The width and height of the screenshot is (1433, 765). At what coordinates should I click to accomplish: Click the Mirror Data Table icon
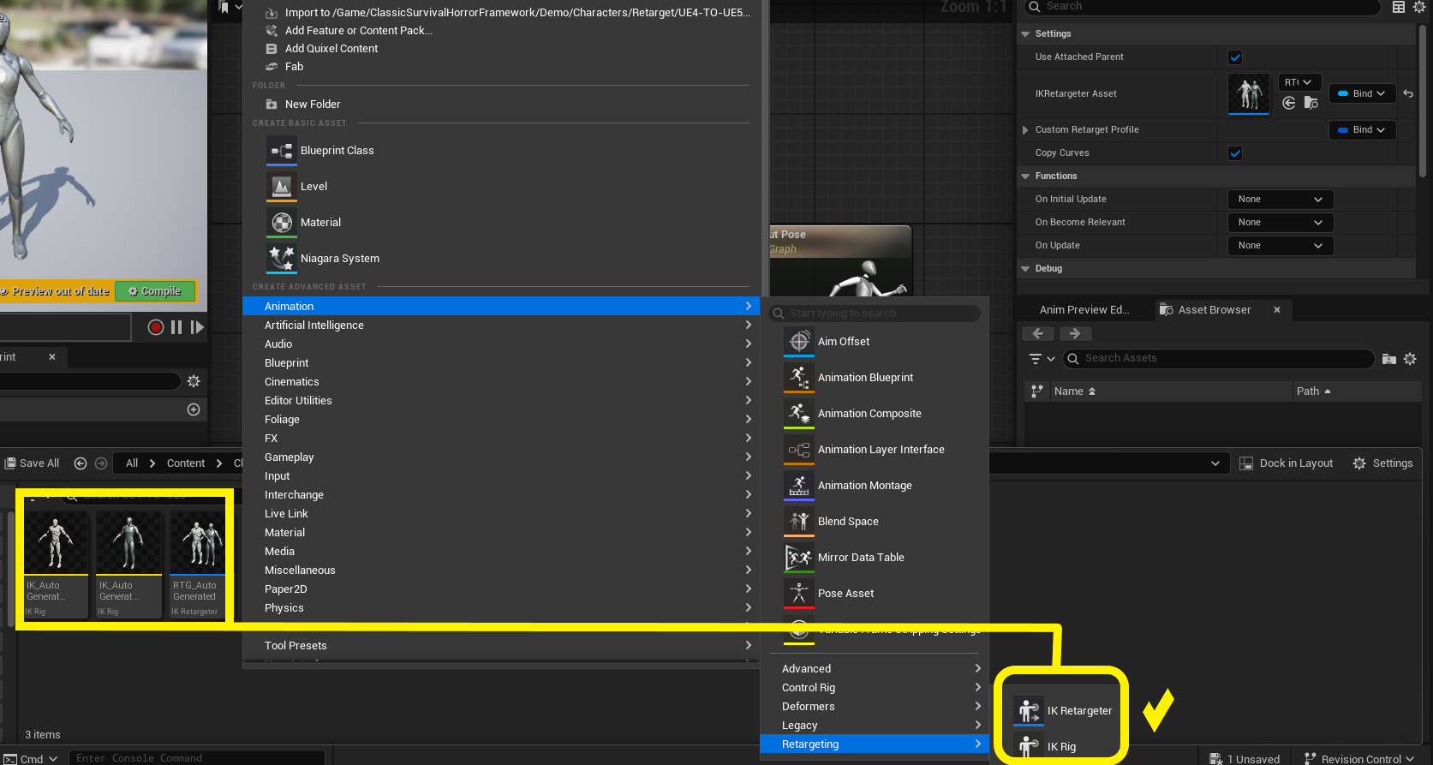point(798,558)
